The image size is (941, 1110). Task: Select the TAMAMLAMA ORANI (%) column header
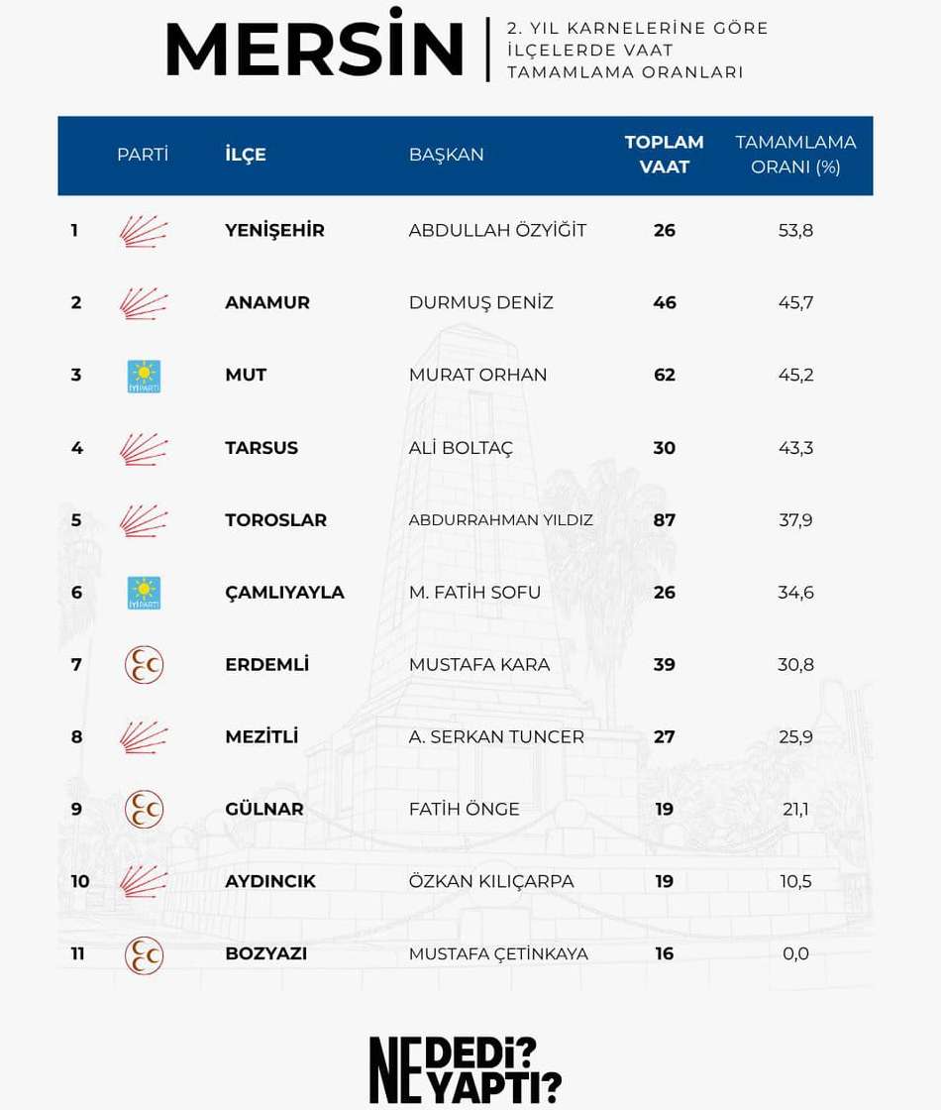pyautogui.click(x=795, y=155)
